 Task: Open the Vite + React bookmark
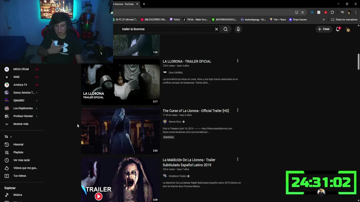[x=278, y=20]
